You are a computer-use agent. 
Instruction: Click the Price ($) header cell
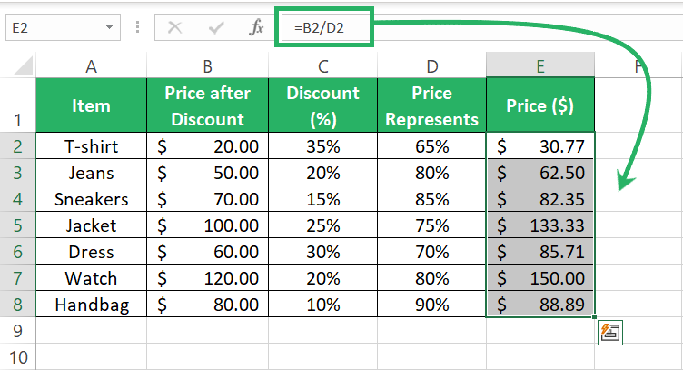(540, 105)
